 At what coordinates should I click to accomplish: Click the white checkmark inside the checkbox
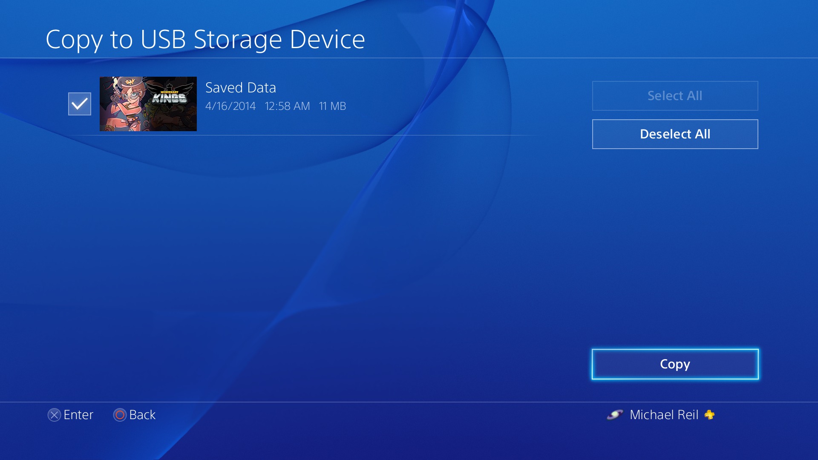(x=80, y=104)
